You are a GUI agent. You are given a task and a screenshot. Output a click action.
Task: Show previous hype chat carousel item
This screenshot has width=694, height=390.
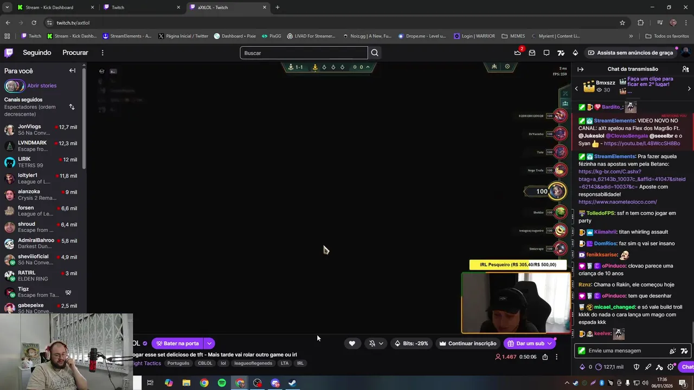pyautogui.click(x=576, y=88)
